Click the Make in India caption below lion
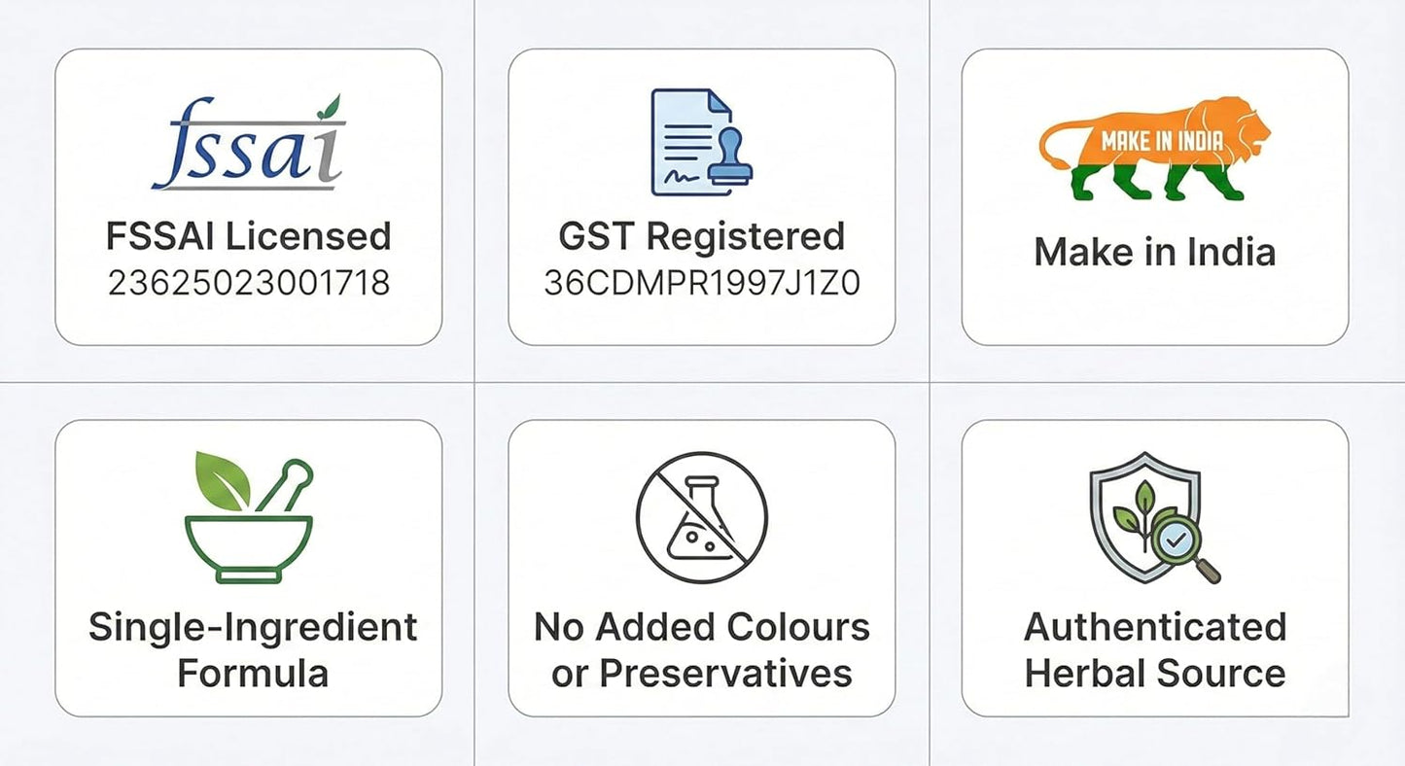Image resolution: width=1405 pixels, height=766 pixels. coord(1155,252)
